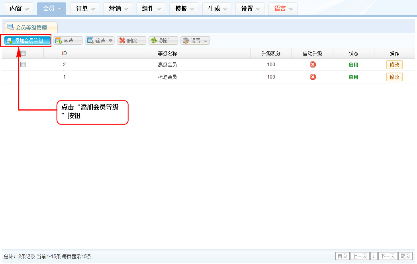Click 修改 to edit 高级会员
The width and height of the screenshot is (417, 264).
(x=394, y=65)
